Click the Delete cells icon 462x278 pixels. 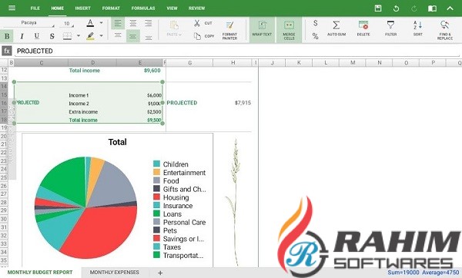[x=363, y=28]
